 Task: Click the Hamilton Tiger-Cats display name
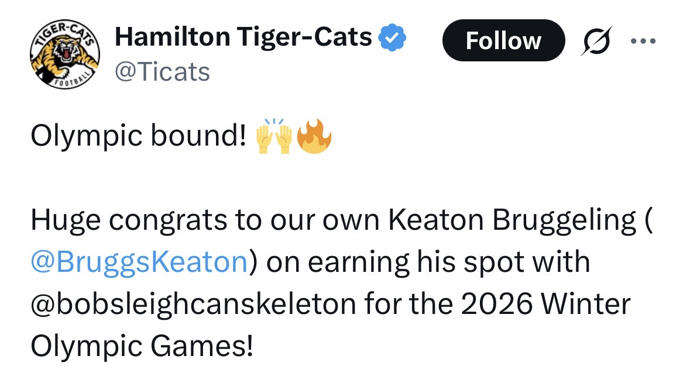point(243,38)
